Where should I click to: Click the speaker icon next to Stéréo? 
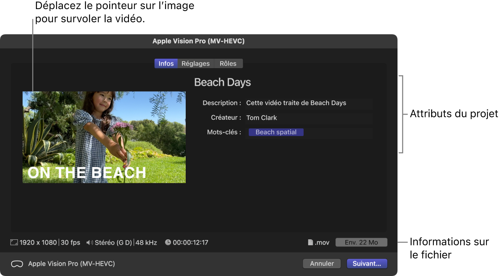pyautogui.click(x=90, y=242)
